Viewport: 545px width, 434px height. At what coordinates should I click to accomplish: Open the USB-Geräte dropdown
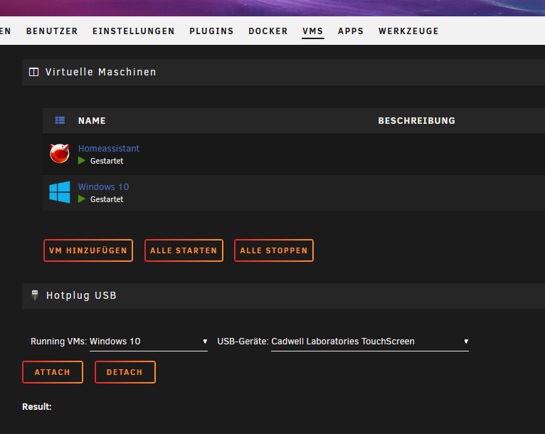[x=370, y=342]
